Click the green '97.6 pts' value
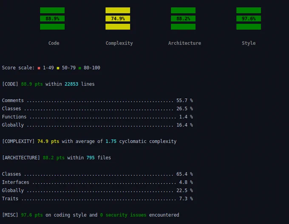This screenshot has height=224, width=289. pos(32,215)
